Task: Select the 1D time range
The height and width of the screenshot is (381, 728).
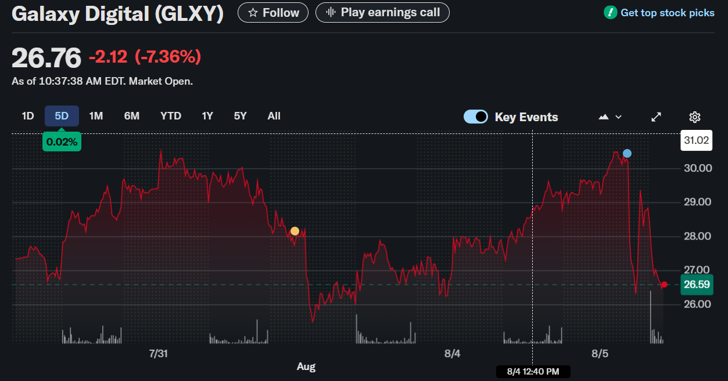Action: tap(28, 116)
